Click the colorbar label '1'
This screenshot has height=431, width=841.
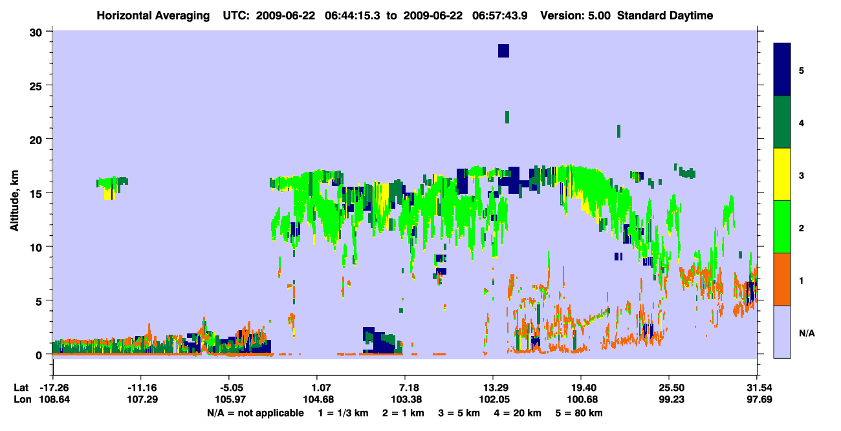pyautogui.click(x=802, y=280)
